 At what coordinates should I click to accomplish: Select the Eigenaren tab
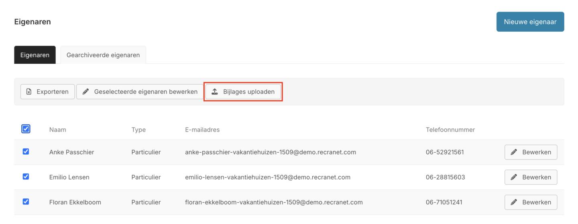point(35,55)
